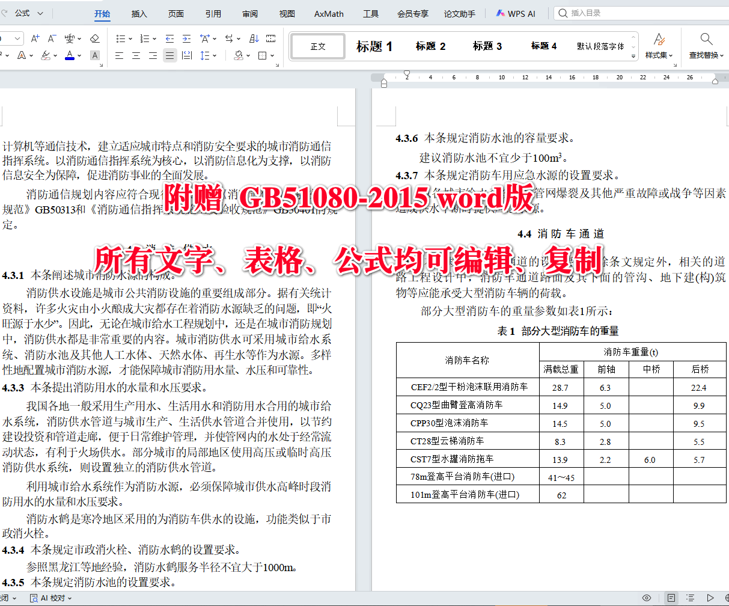Viewport: 729px width, 606px height.
Task: Increase the font size with A+
Action: click(x=35, y=38)
